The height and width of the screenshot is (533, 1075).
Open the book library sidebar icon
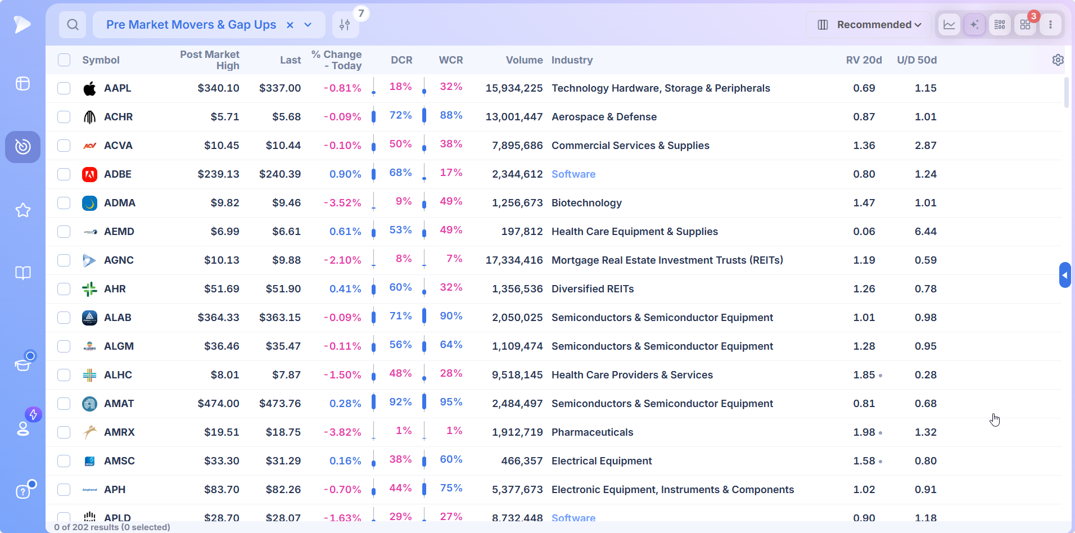[x=22, y=273]
